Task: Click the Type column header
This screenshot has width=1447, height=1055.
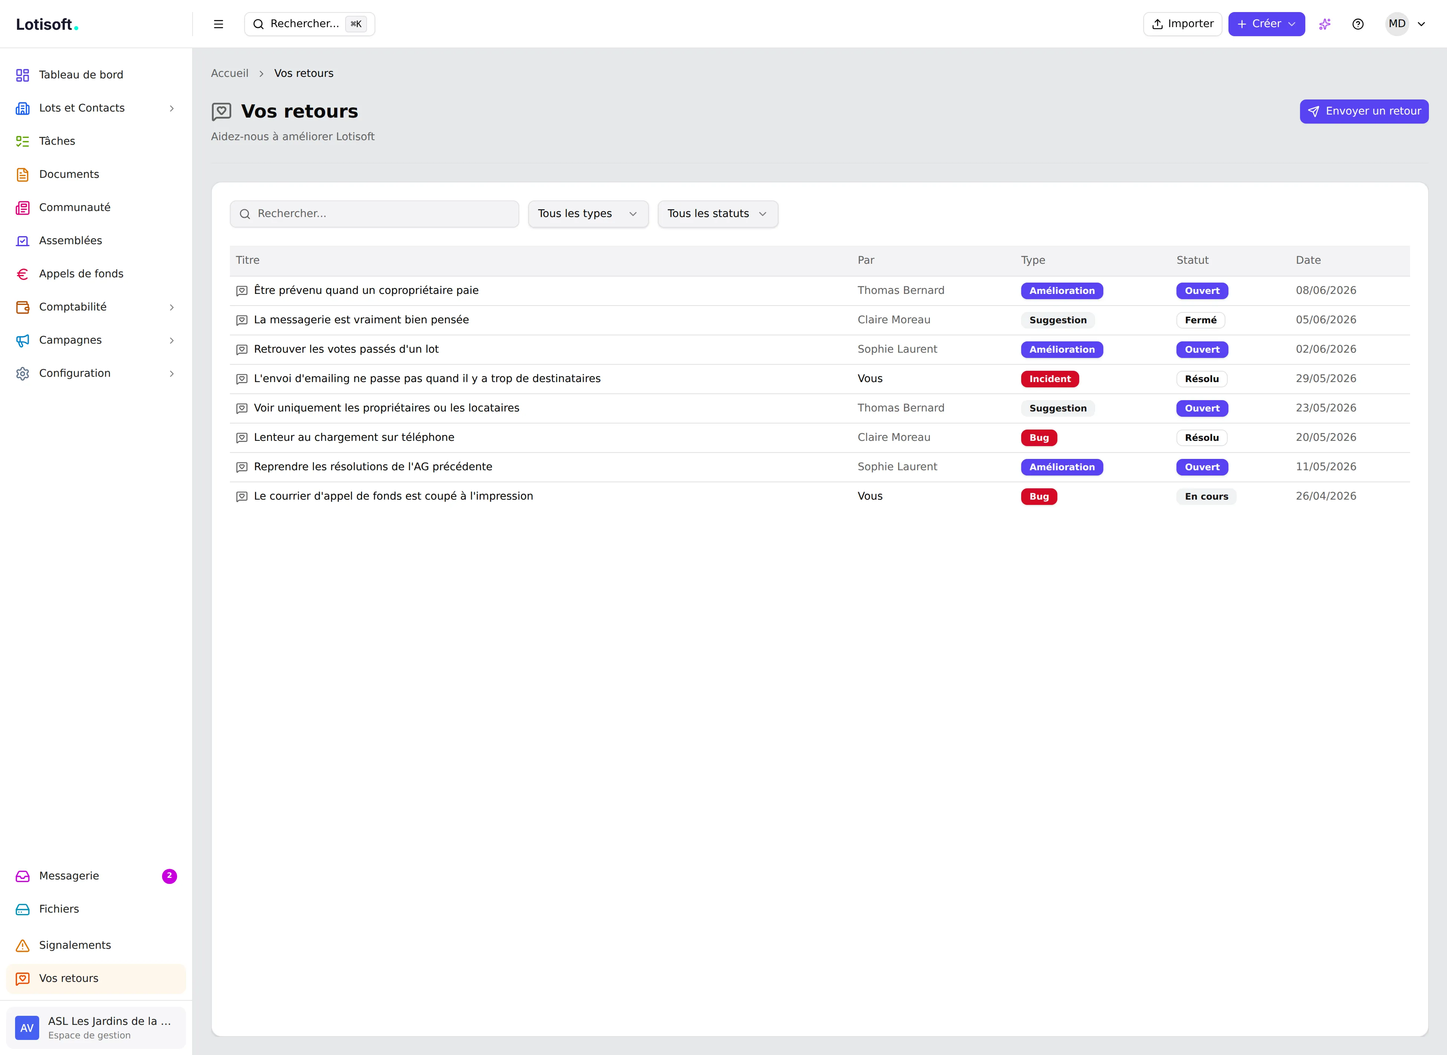Action: pyautogui.click(x=1032, y=261)
